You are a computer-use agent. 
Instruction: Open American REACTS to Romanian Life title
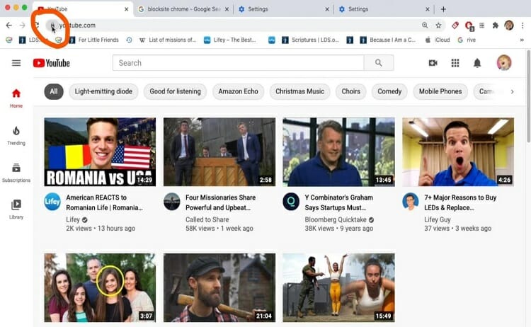pyautogui.click(x=104, y=202)
